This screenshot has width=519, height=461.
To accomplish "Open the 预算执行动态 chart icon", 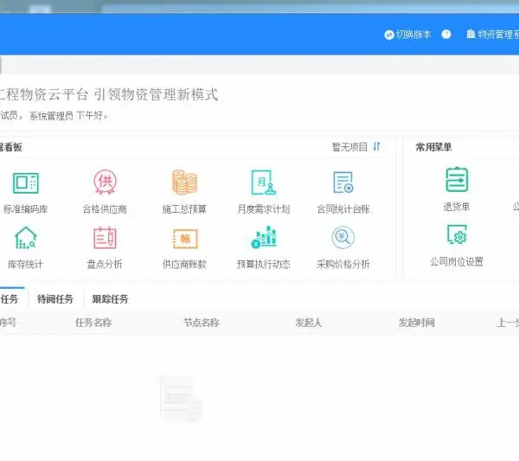I will coord(264,237).
